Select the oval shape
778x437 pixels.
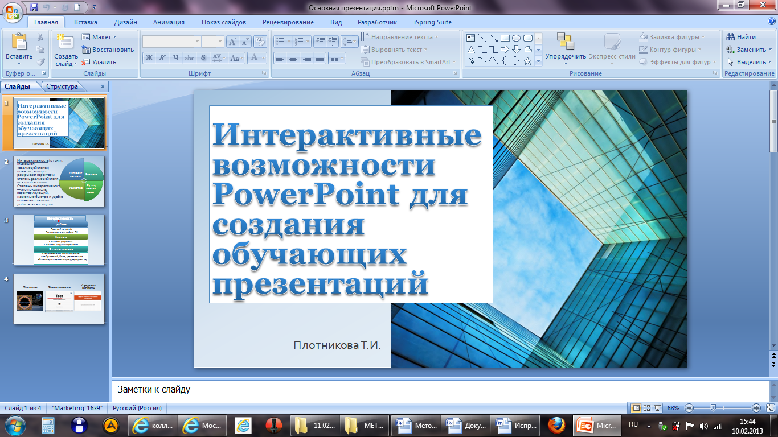coord(517,38)
